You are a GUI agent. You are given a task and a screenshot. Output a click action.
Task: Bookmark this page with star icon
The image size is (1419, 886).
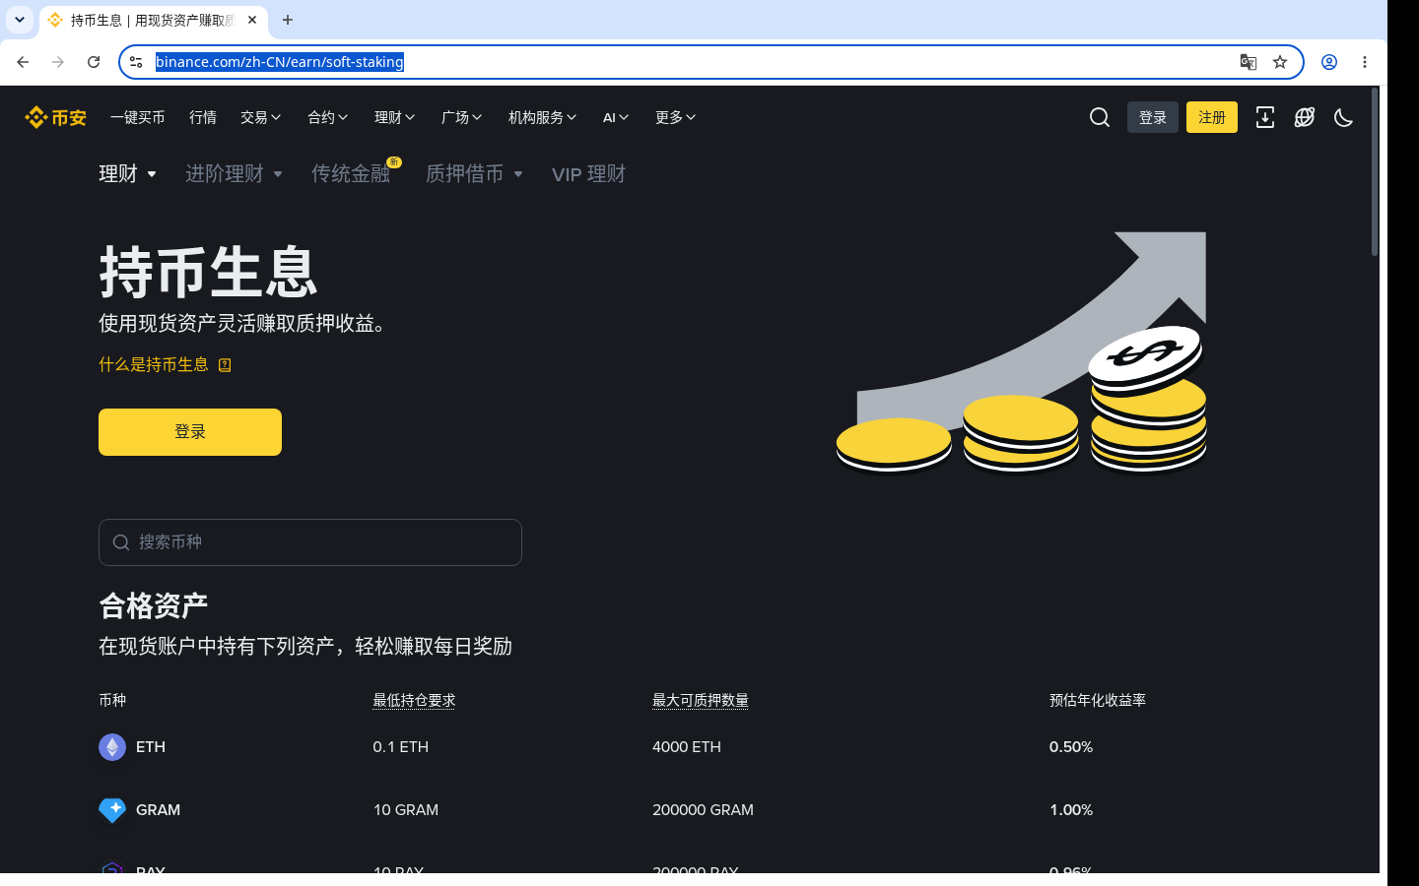pos(1280,62)
